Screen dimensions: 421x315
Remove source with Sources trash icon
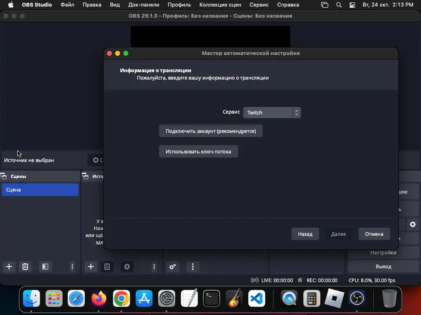(x=107, y=267)
